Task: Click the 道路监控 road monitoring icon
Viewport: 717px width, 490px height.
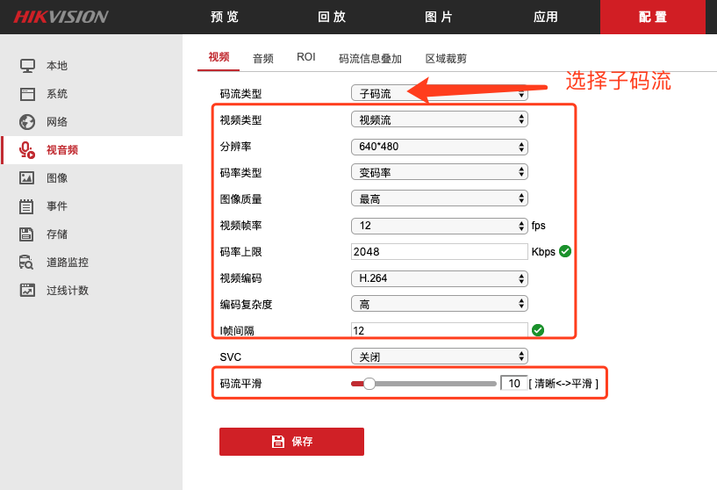Action: [27, 263]
